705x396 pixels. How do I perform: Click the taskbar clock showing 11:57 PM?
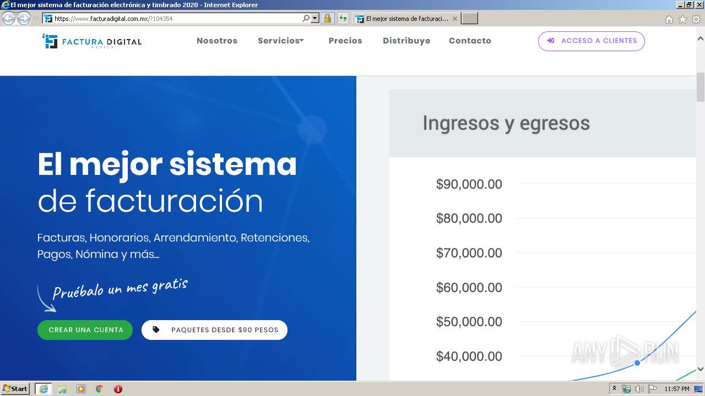[x=677, y=389]
